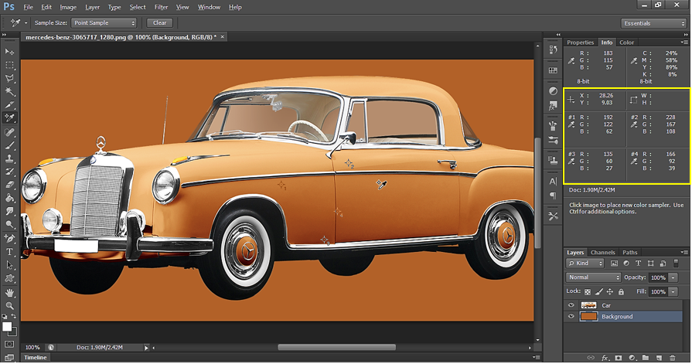Select the History Brush tool
The image size is (692, 364).
tap(9, 172)
